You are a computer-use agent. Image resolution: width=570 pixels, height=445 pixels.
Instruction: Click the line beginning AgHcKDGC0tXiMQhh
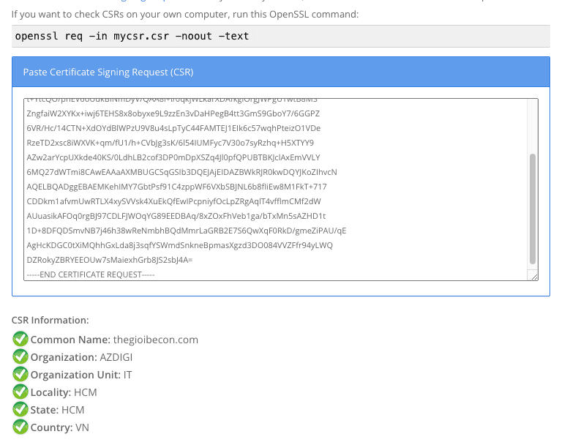179,245
